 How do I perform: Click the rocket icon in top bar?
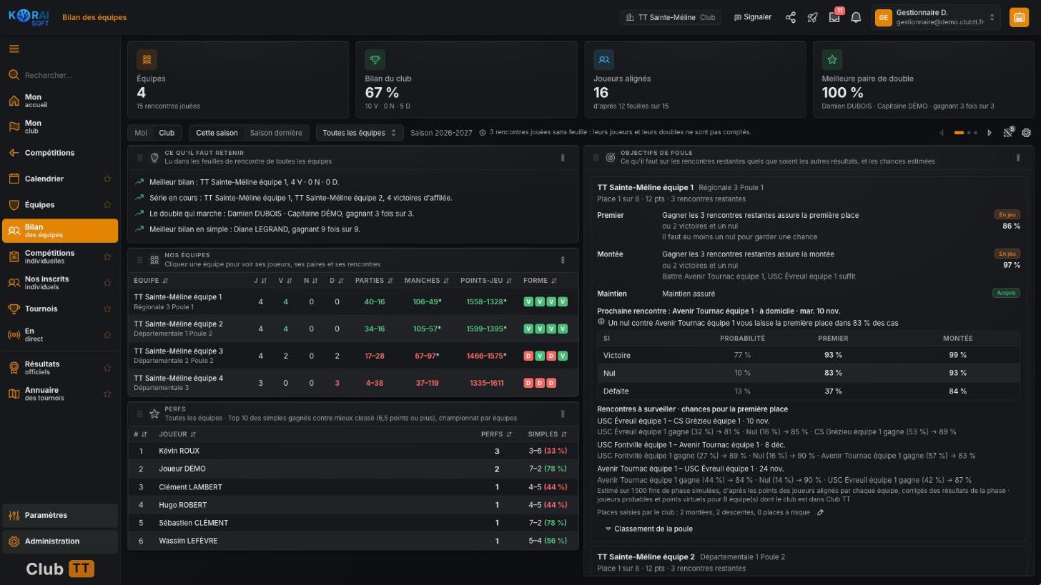pyautogui.click(x=812, y=17)
